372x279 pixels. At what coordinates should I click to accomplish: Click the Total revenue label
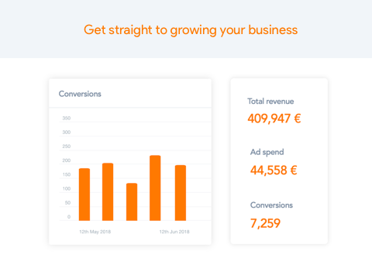click(270, 102)
